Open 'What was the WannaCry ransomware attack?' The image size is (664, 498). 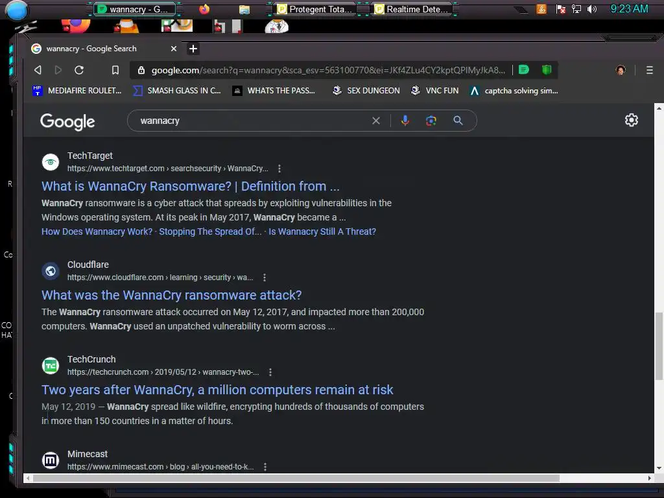(x=171, y=295)
